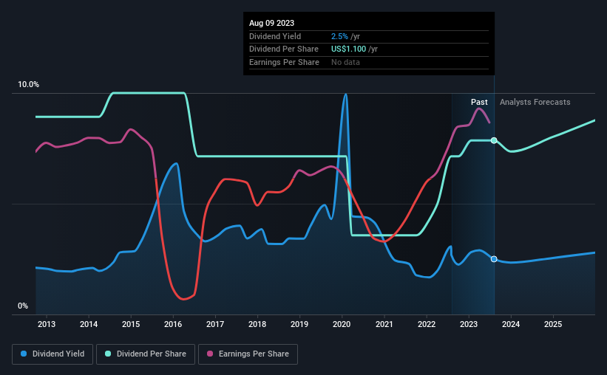Click the 'Analysts Forecasts' region label
This screenshot has height=375, width=607.
point(535,102)
